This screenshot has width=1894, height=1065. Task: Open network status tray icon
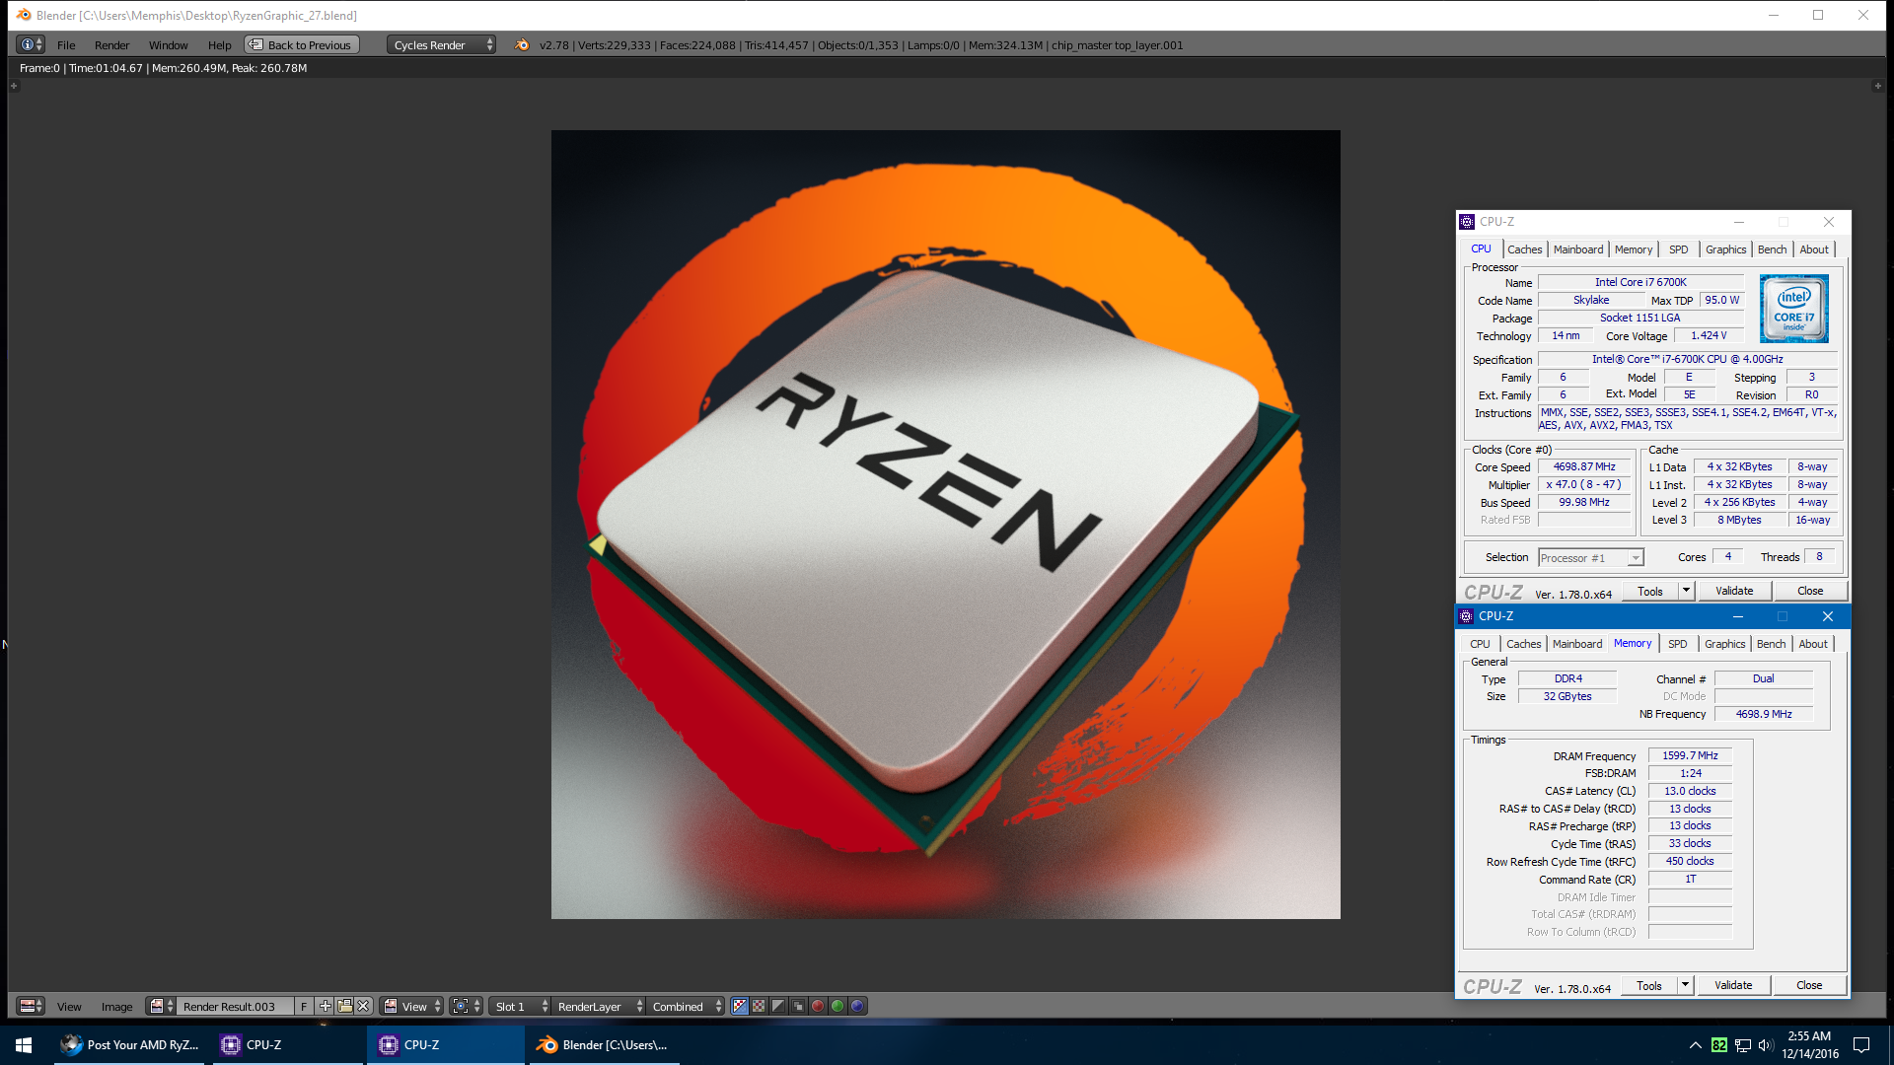[x=1743, y=1045]
